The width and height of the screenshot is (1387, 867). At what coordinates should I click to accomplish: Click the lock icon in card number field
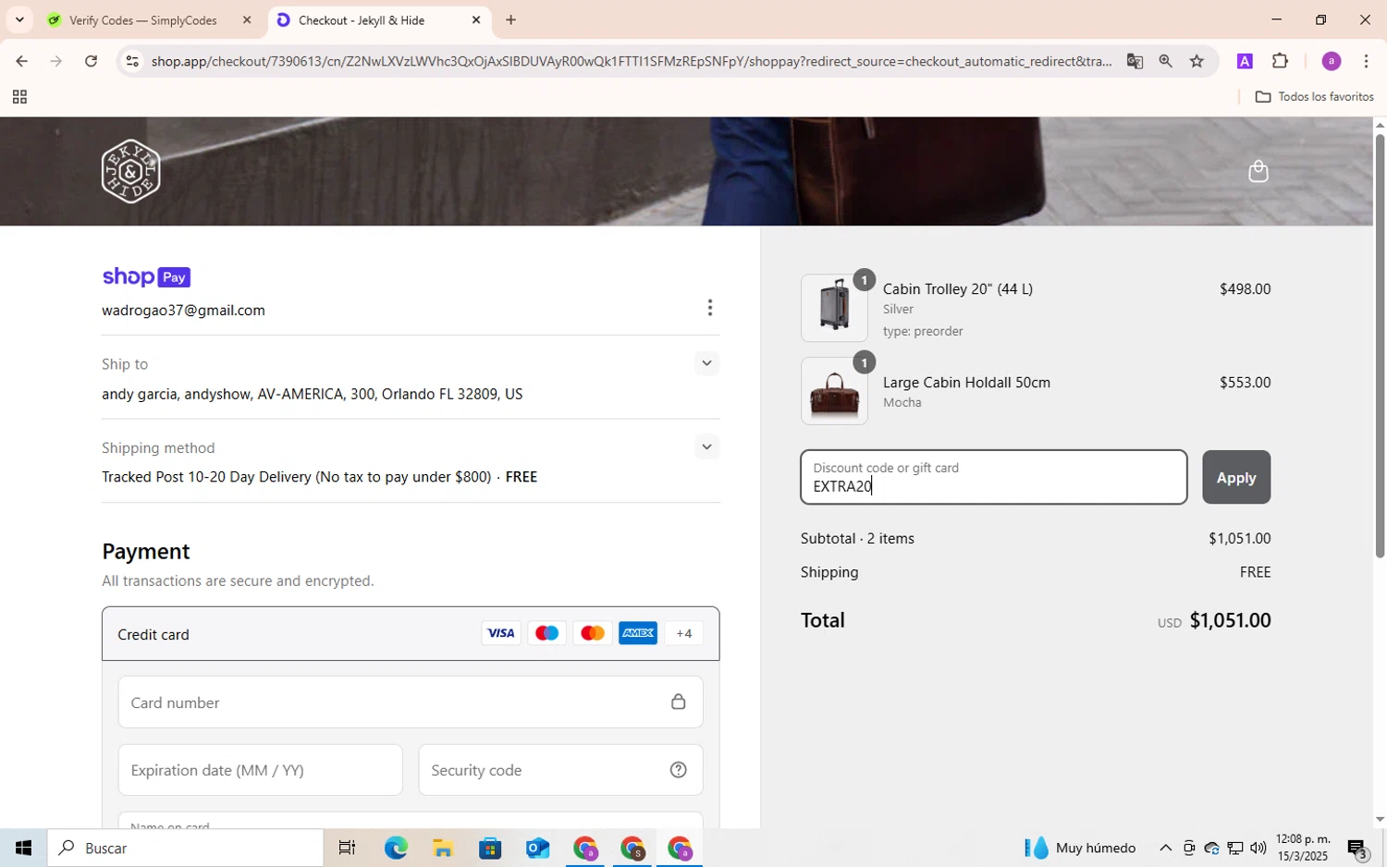point(678,702)
